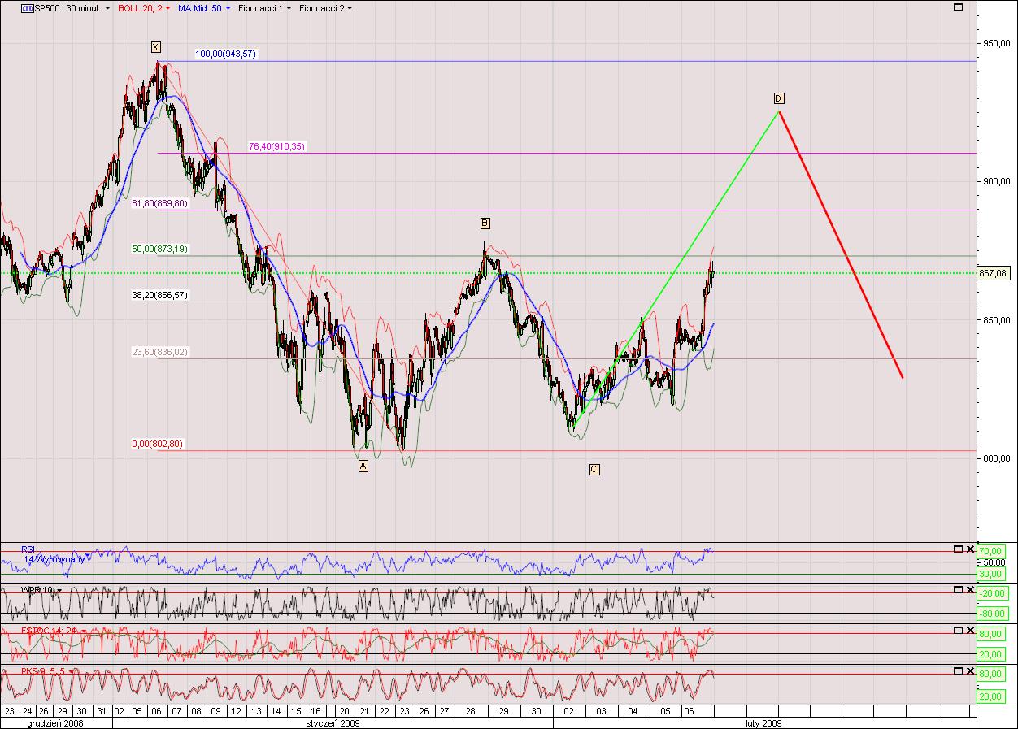Select the A wave marker label

[363, 466]
